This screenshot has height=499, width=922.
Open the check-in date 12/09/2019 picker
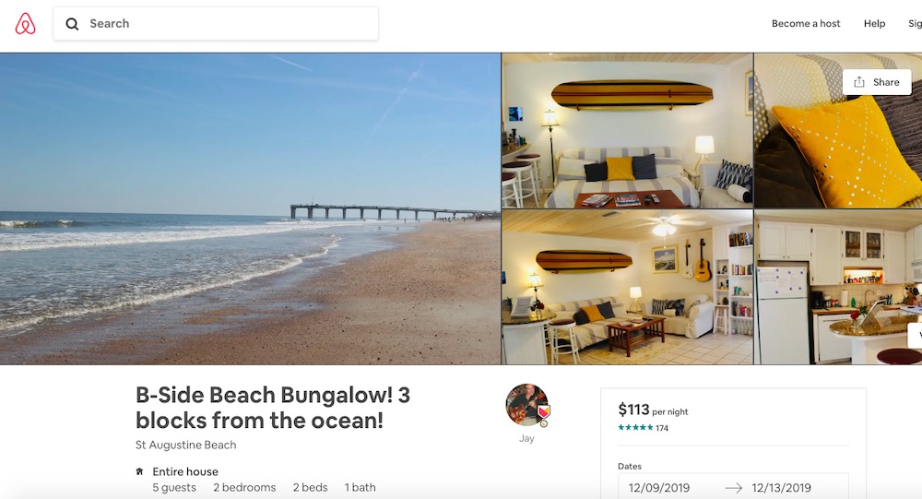tap(659, 488)
